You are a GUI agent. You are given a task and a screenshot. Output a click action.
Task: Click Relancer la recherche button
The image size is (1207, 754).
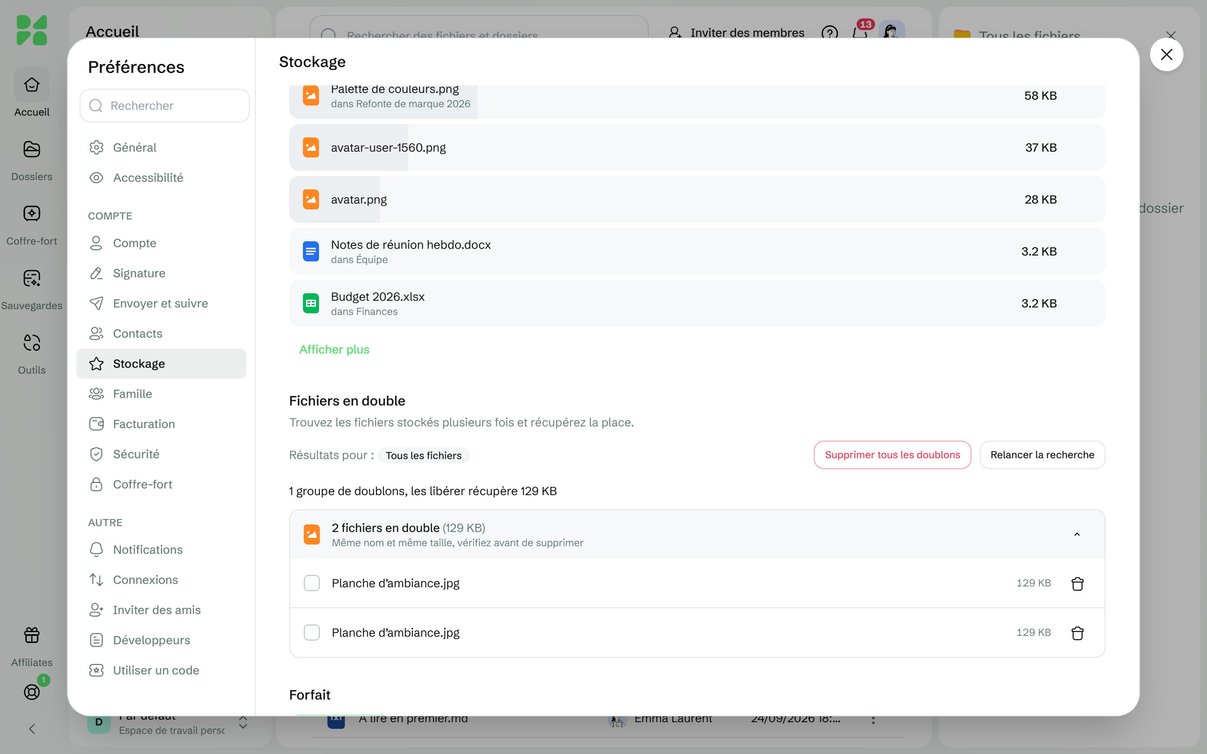[x=1042, y=455]
